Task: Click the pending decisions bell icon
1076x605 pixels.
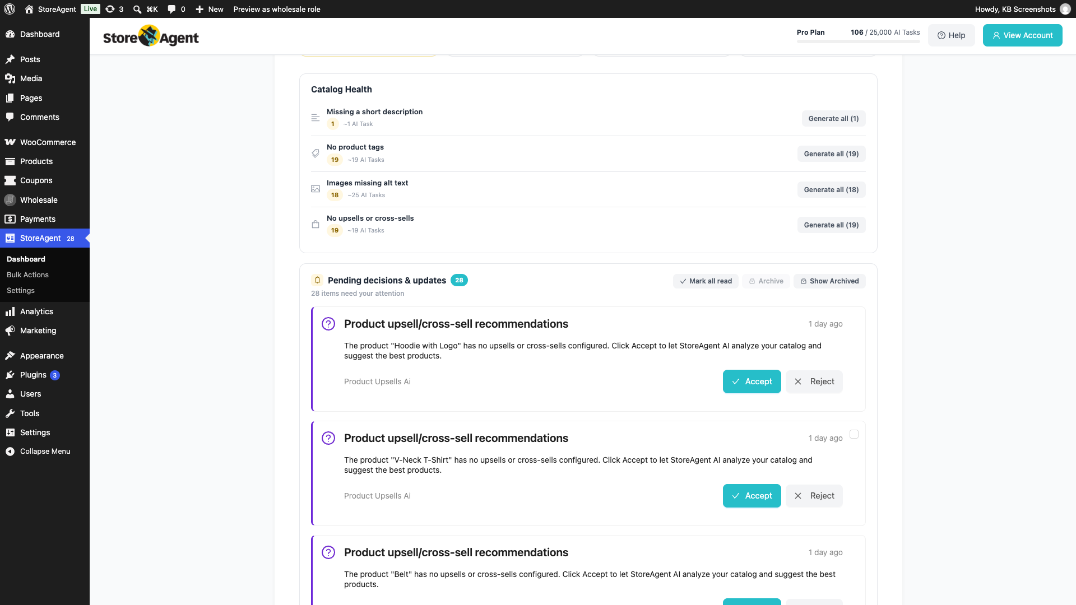Action: 317,280
